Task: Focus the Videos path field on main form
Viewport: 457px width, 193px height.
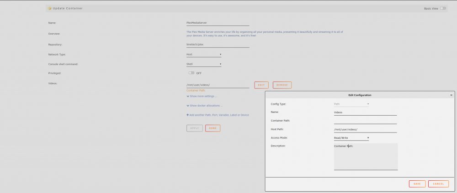Action: [x=218, y=85]
